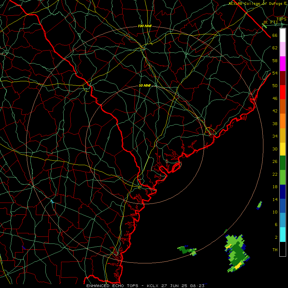Select the dark red legend swatch
Viewport: 288px width, 288px height.
pos(283,78)
